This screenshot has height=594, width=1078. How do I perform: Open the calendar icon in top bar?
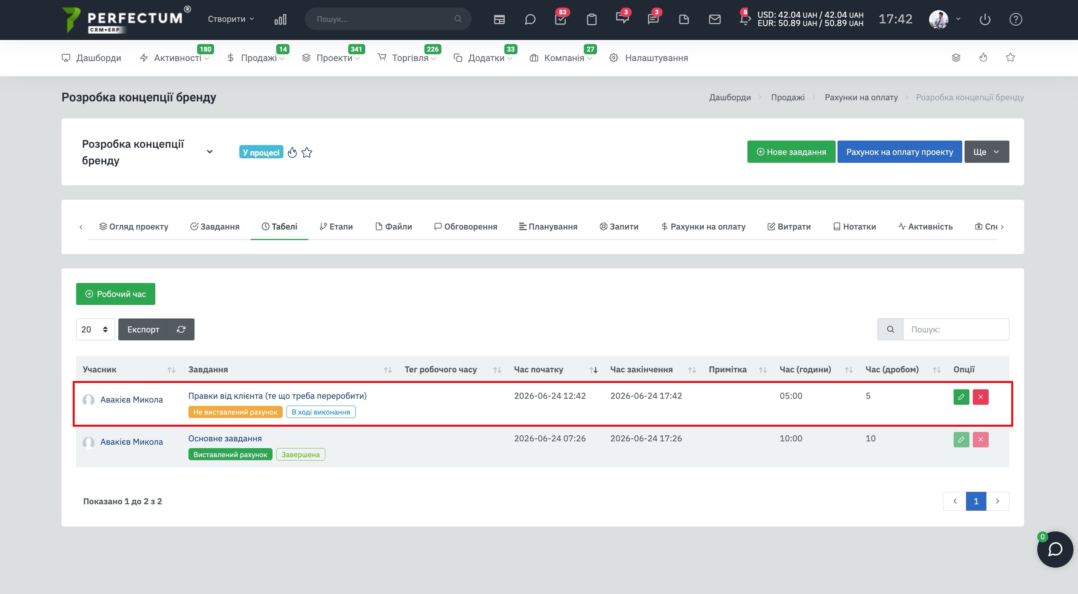499,19
